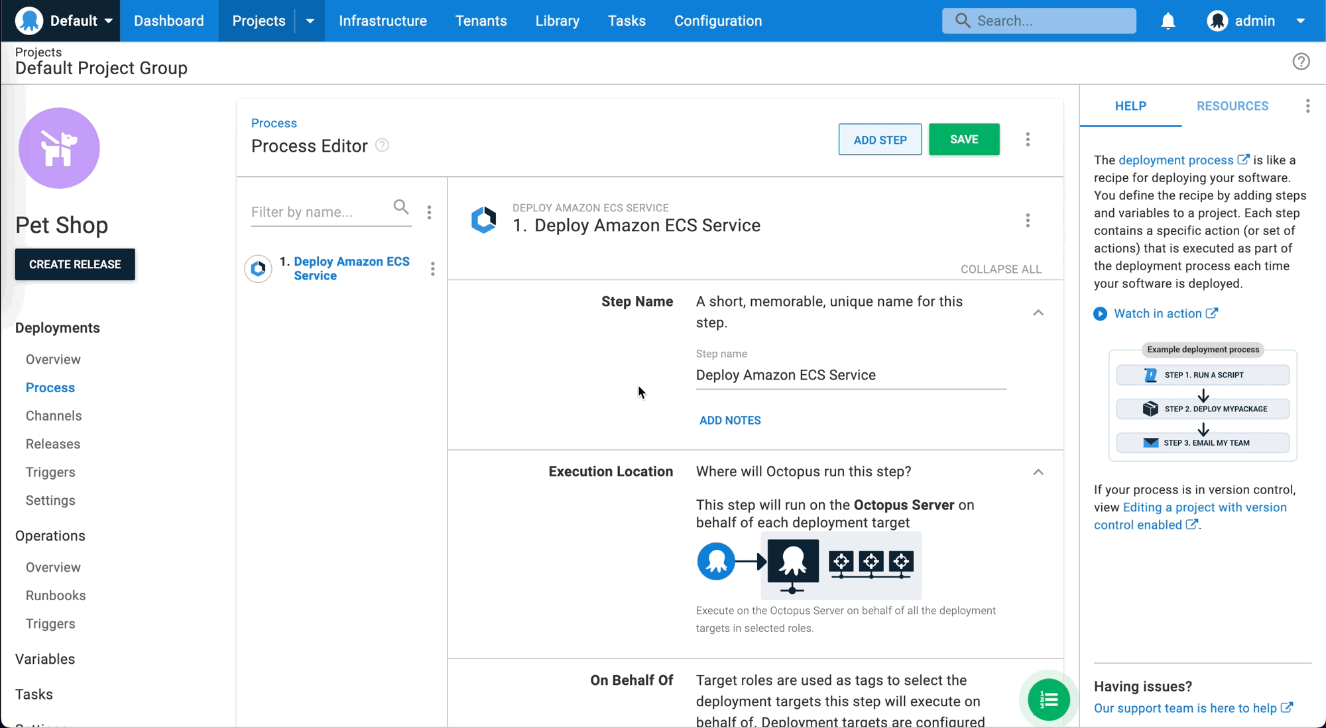Click COLLAPSE ALL

click(1000, 269)
